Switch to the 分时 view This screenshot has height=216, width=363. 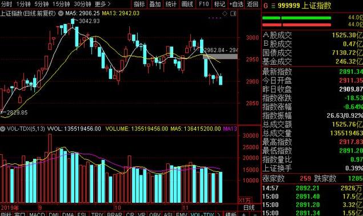6,4
